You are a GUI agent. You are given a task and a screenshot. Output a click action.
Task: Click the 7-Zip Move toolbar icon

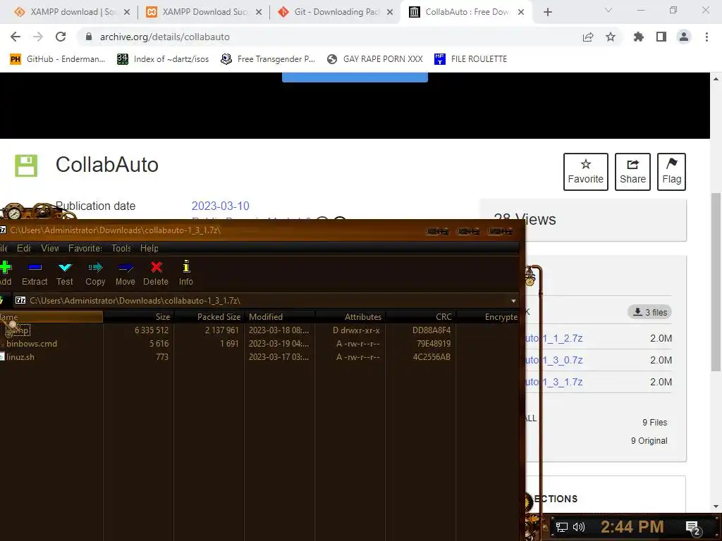(126, 267)
